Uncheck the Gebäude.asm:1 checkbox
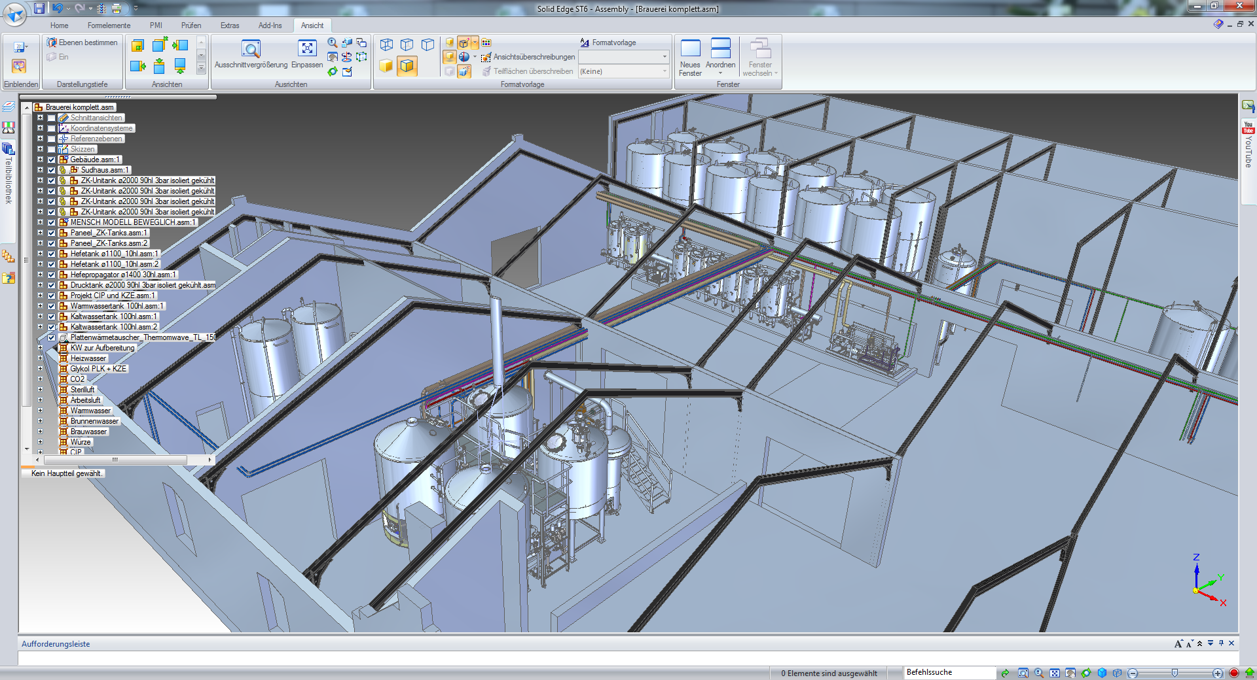The width and height of the screenshot is (1257, 680). point(52,160)
